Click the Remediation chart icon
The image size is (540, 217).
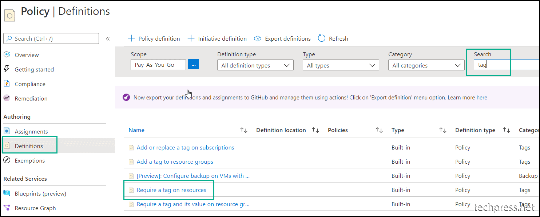(x=7, y=98)
